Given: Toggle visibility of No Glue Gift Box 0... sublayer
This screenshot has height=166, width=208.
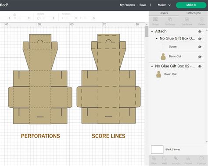Looking at the screenshot, I should pos(200,39).
